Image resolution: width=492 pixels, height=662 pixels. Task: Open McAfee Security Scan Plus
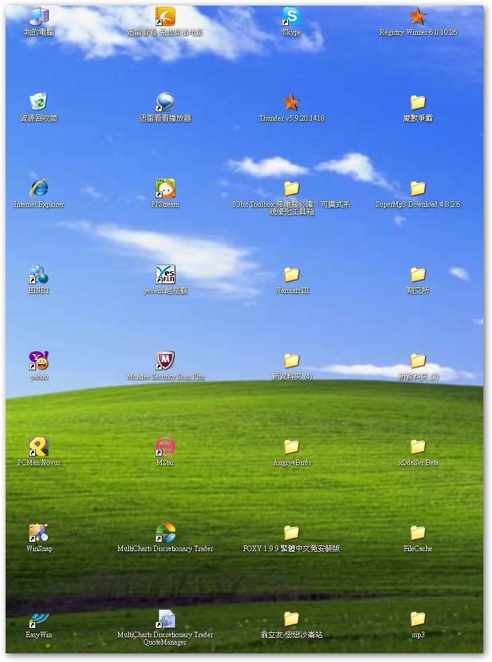(165, 362)
